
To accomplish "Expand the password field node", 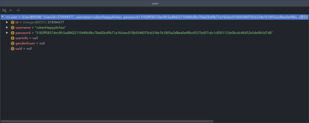I will tap(7, 33).
